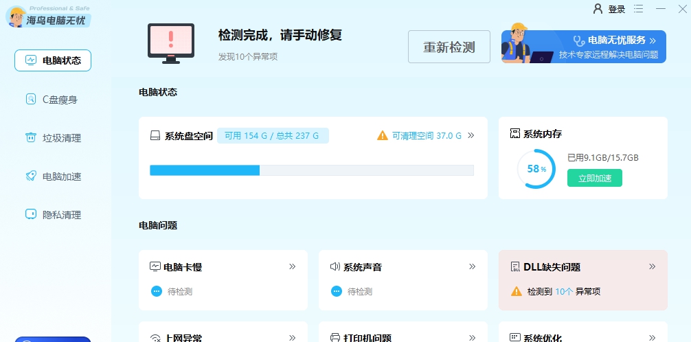
Task: Click the C盘瘦身 disk icon
Action: [31, 99]
